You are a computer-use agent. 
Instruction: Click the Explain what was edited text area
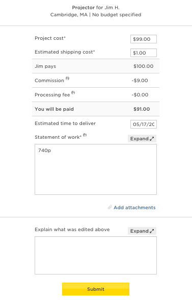[x=96, y=256]
